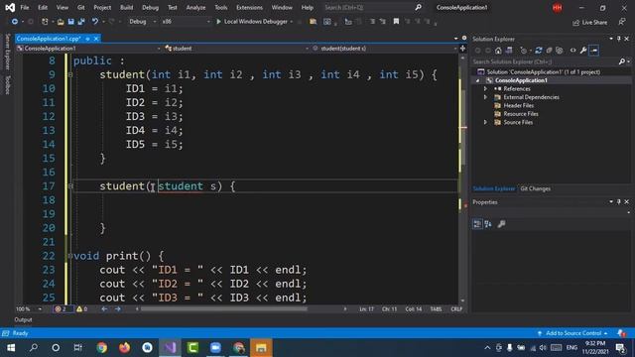Click the Navigate Backward toolbar icon

(15, 22)
